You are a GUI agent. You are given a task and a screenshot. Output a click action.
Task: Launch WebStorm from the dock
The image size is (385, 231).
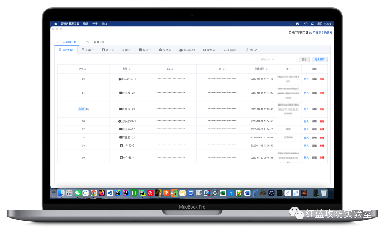[118, 193]
